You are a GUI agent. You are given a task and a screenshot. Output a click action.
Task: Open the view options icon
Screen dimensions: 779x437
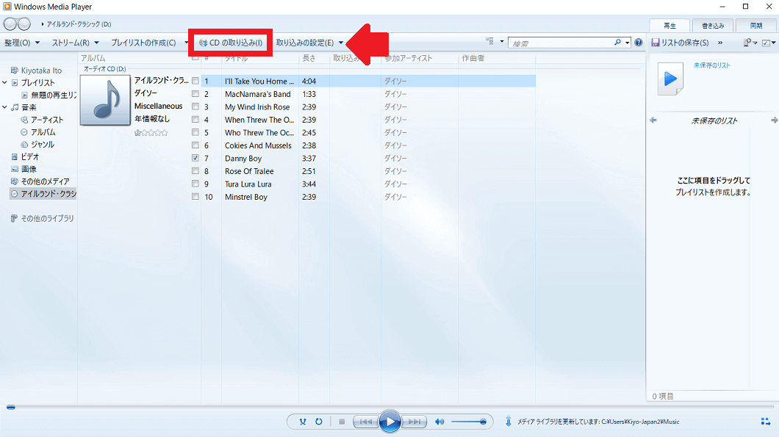[x=490, y=42]
